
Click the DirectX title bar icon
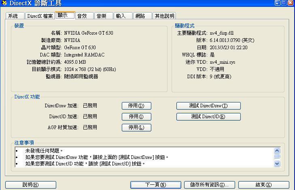tap(4, 3)
